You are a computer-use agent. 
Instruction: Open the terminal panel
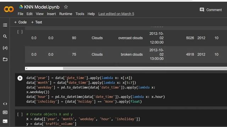point(5,121)
